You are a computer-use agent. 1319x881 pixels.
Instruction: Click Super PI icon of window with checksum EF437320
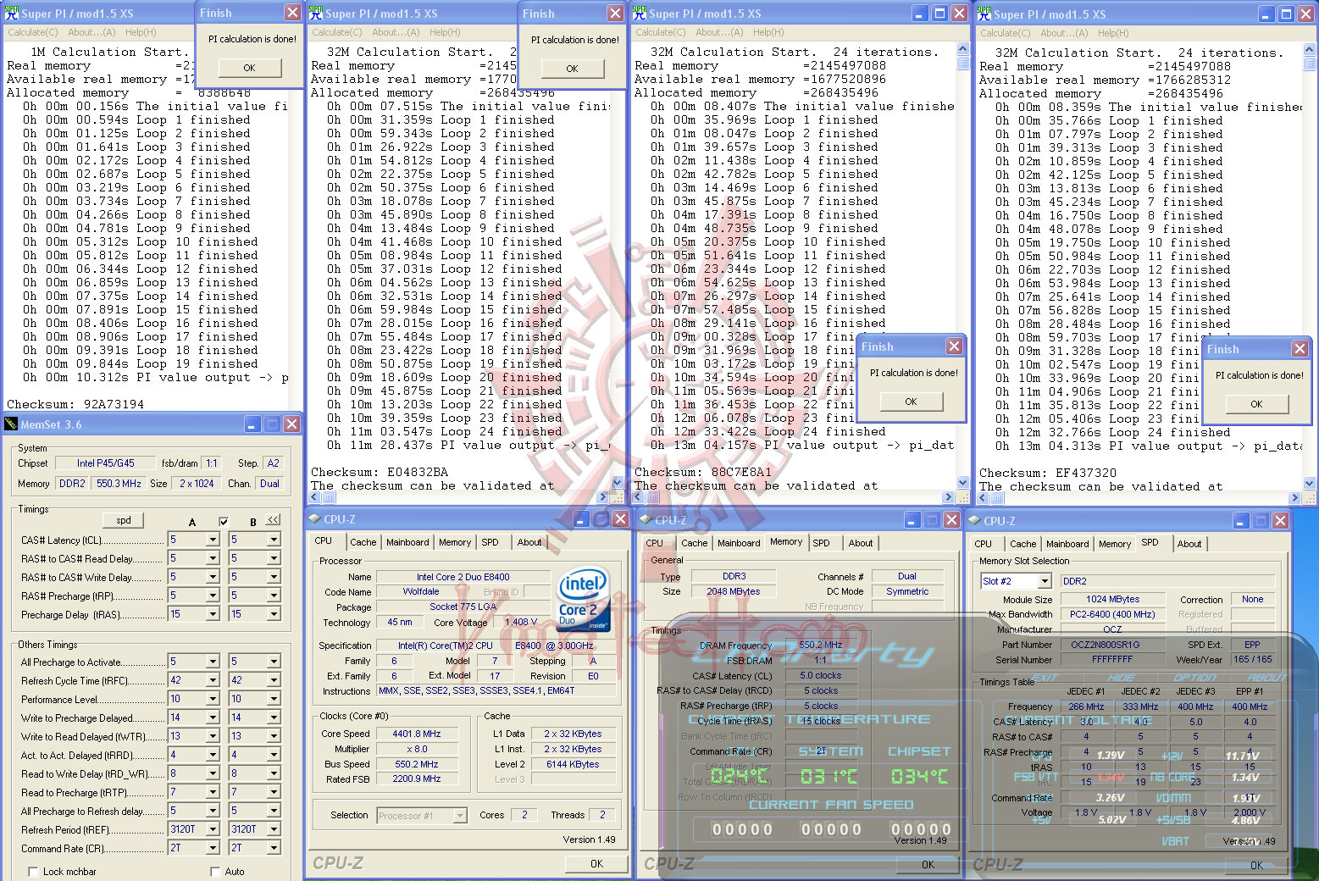(x=984, y=14)
